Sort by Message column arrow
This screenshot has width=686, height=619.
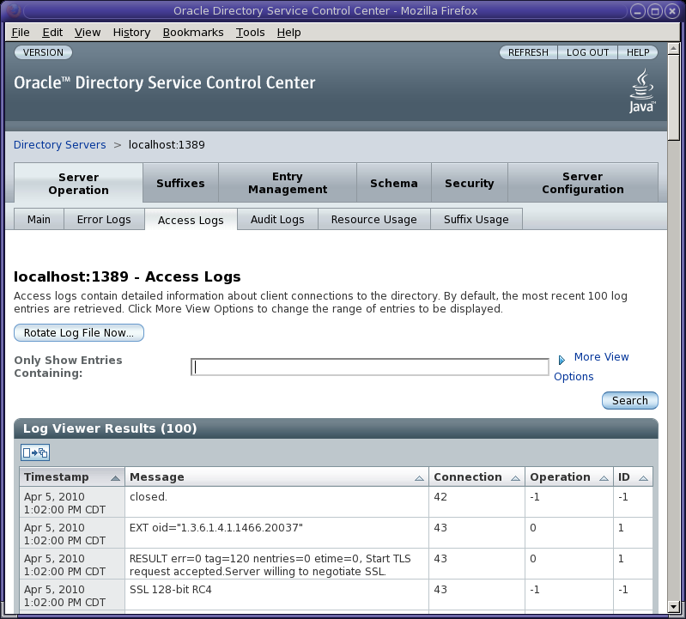coord(419,478)
